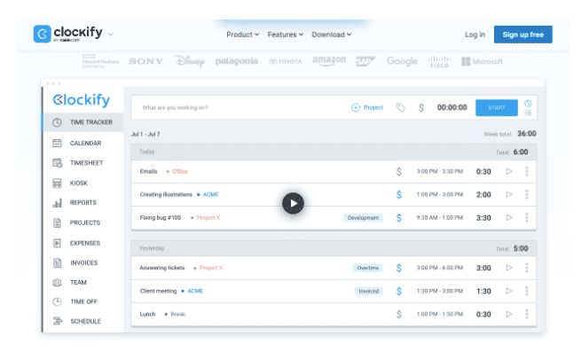Toggle billable for Client meeting entry

(x=398, y=291)
